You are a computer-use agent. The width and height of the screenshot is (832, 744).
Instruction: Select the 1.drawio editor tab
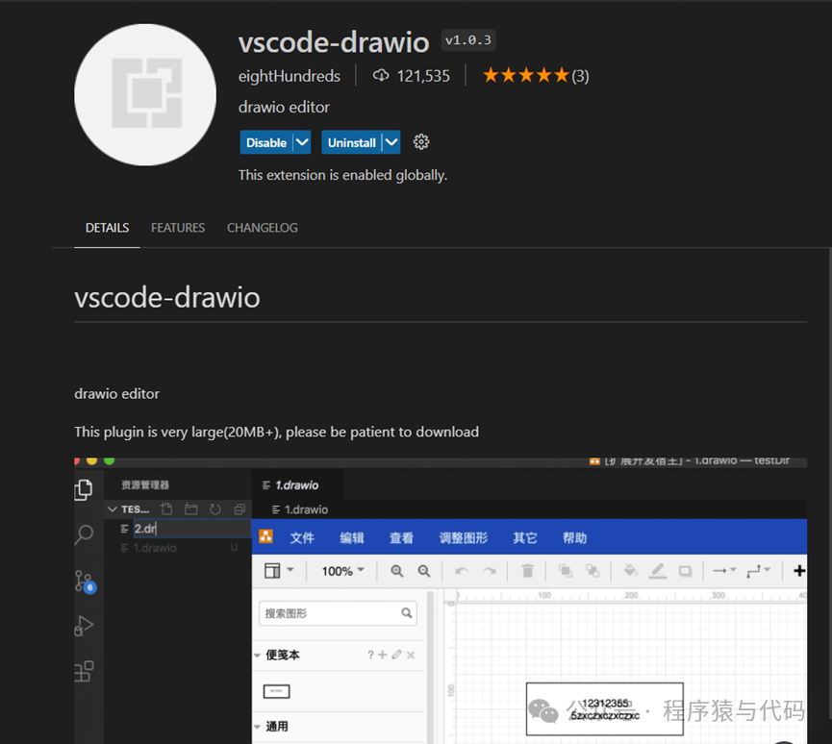296,485
